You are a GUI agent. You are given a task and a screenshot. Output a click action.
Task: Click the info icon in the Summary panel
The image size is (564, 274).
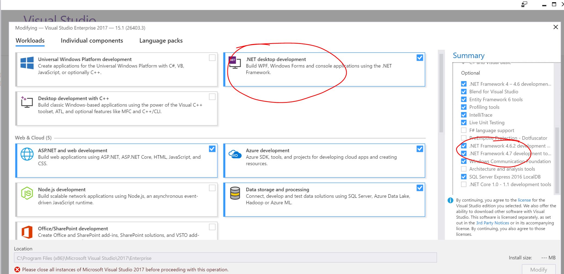[450, 200]
